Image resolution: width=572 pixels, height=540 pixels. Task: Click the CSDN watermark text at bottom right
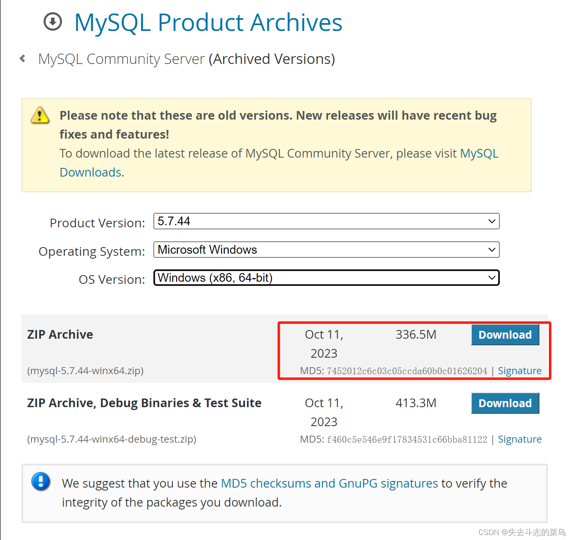(522, 532)
